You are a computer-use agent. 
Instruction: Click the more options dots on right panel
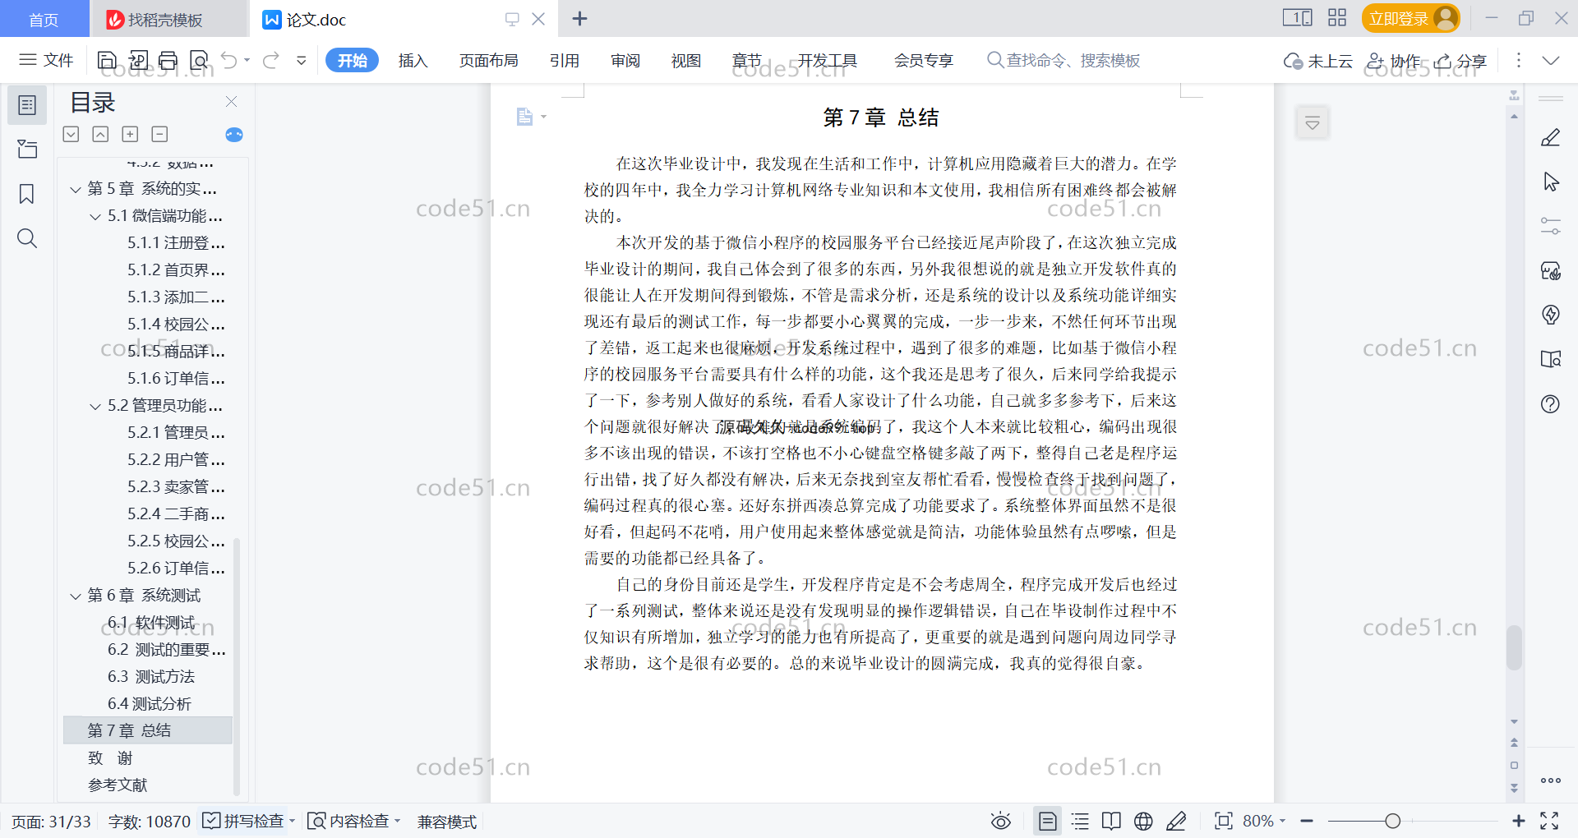point(1551,780)
